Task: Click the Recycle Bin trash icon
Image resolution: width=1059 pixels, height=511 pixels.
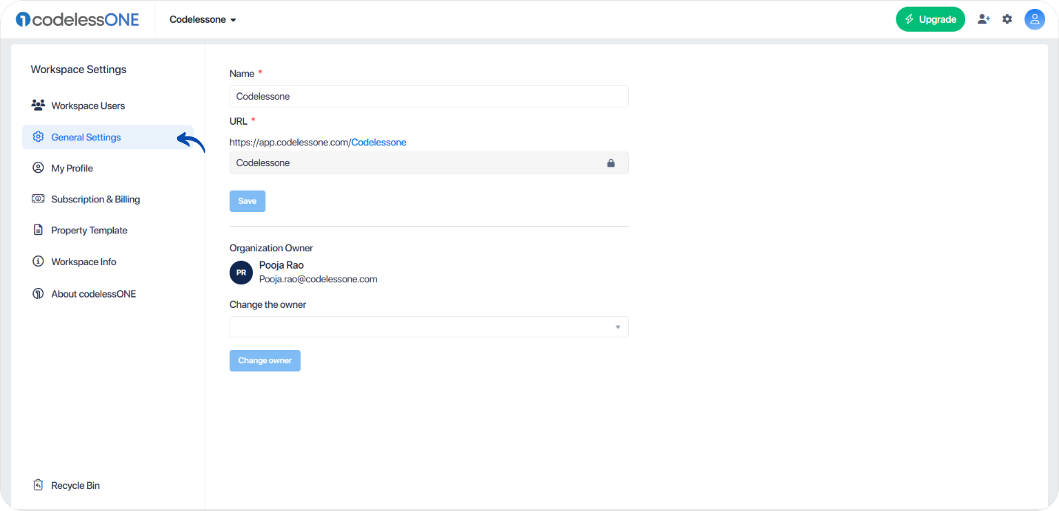Action: [x=38, y=486]
